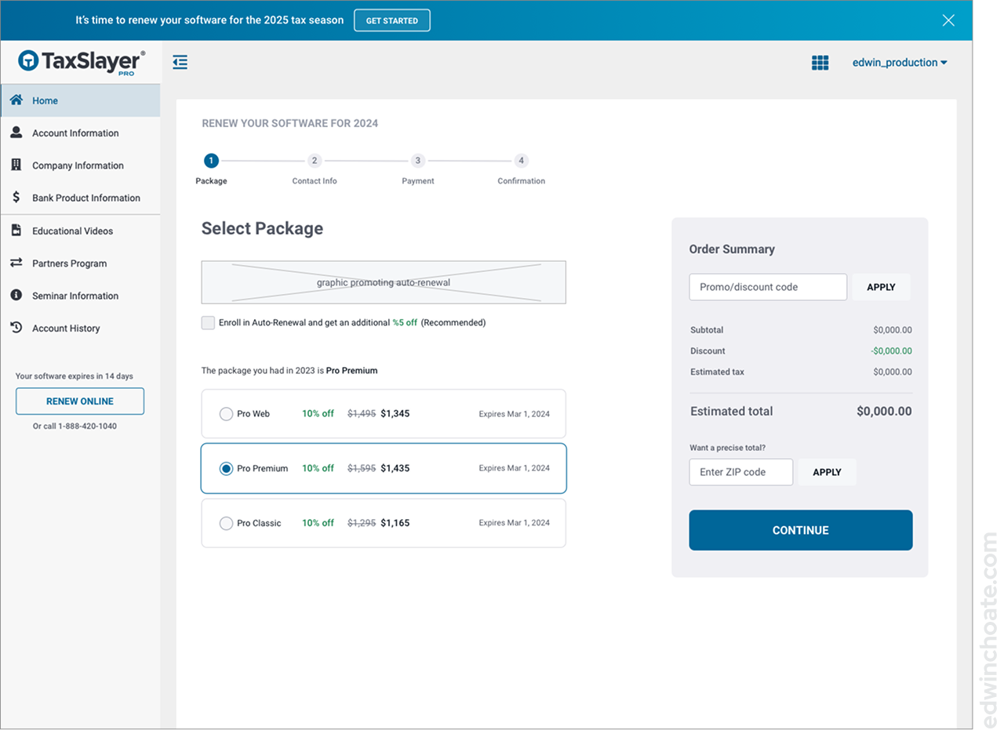1004x730 pixels.
Task: Click the Company Information building icon
Action: click(16, 165)
